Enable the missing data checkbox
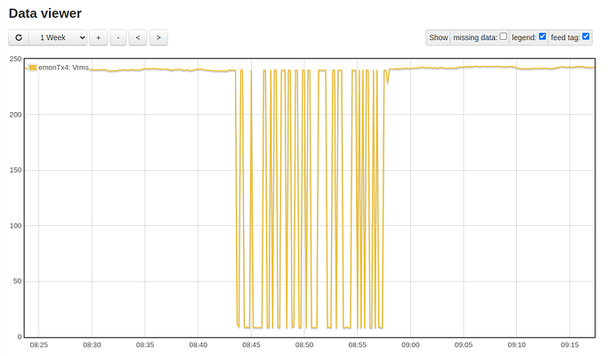This screenshot has width=614, height=356. pos(503,36)
